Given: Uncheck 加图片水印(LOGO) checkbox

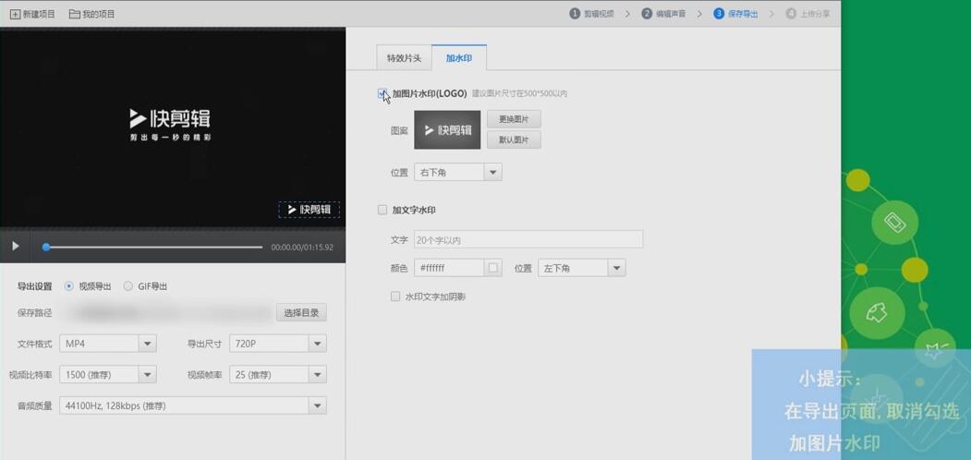Looking at the screenshot, I should (x=382, y=93).
